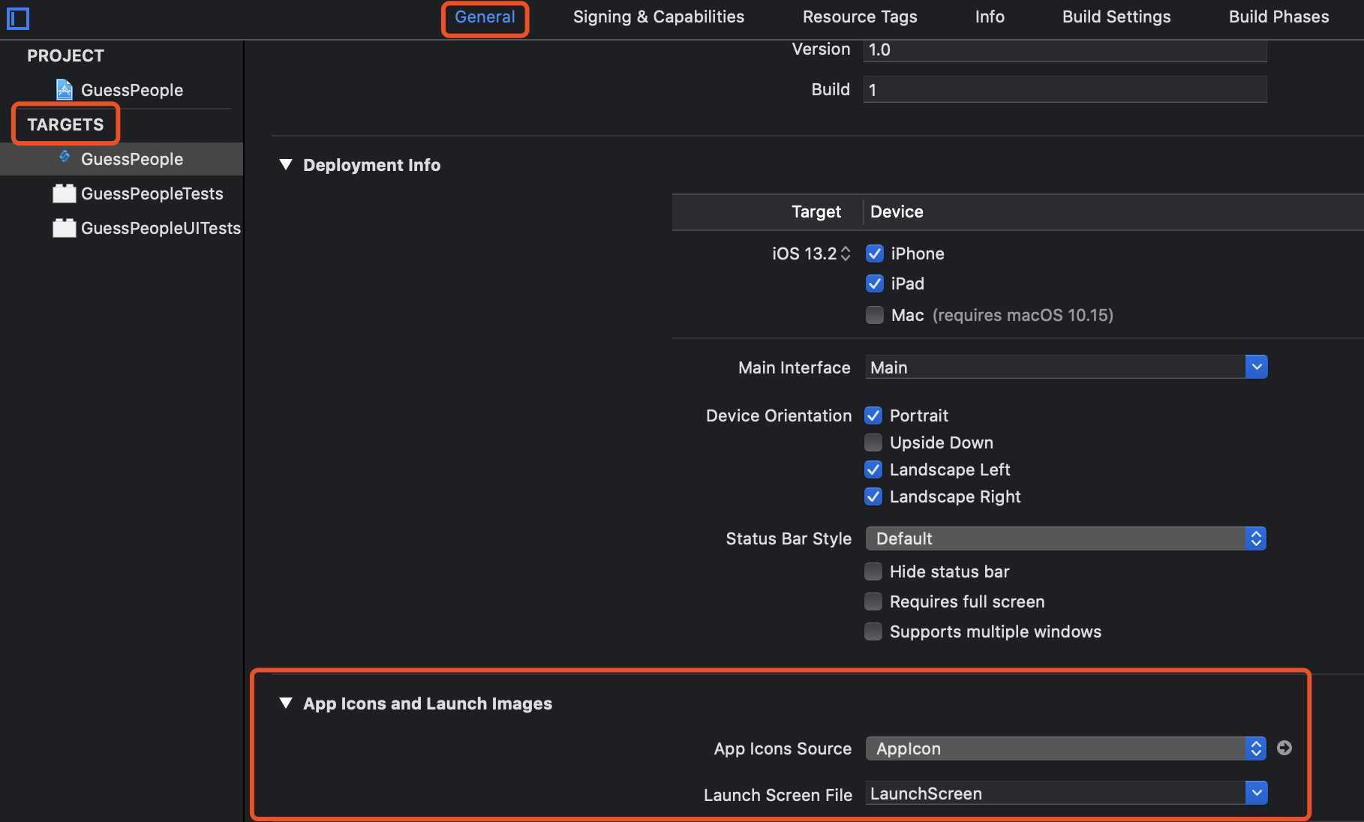The image size is (1364, 822).
Task: Check Hide status bar option
Action: click(873, 571)
